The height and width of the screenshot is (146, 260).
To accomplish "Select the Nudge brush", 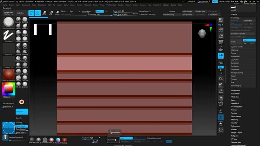I will [25, 58].
